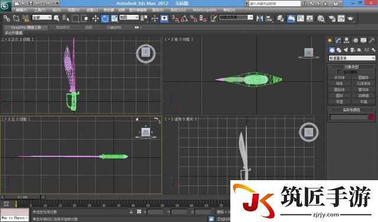This screenshot has width=378, height=222.
Task: Activate the Select and Rotate tool
Action: click(105, 18)
